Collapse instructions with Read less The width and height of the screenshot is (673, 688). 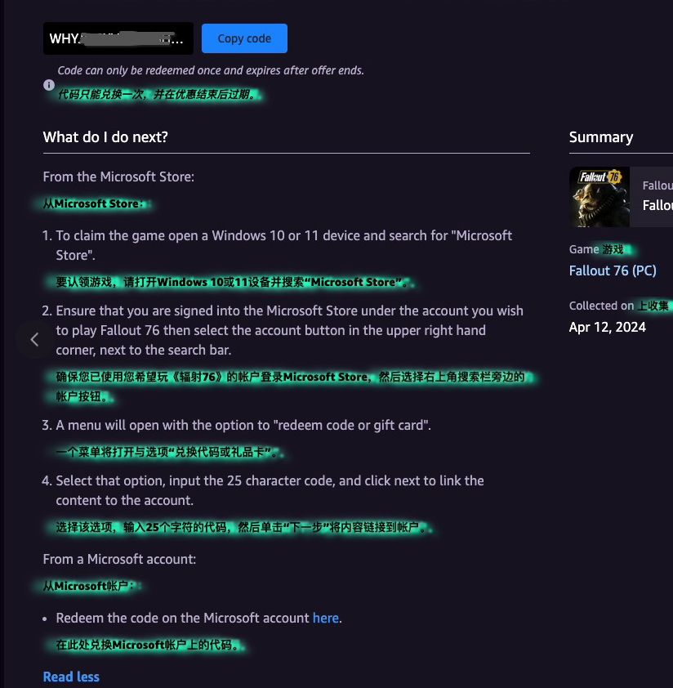coord(71,677)
